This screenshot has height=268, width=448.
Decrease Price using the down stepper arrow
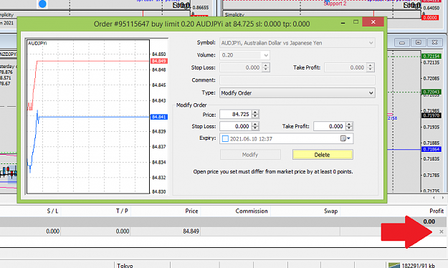pos(255,117)
